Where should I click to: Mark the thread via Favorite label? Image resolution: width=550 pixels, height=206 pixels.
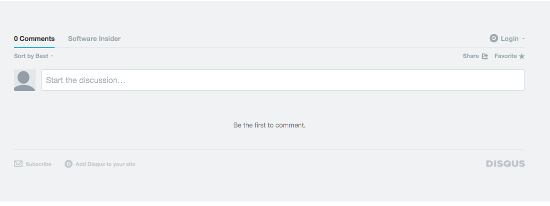tap(505, 56)
